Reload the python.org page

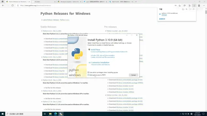(x=13, y=6)
